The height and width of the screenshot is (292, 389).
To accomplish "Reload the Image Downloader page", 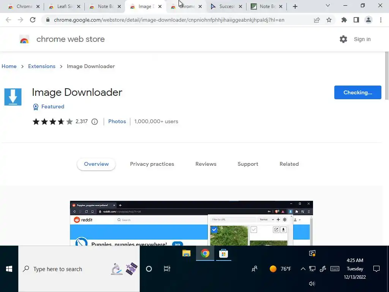I will coord(33,20).
